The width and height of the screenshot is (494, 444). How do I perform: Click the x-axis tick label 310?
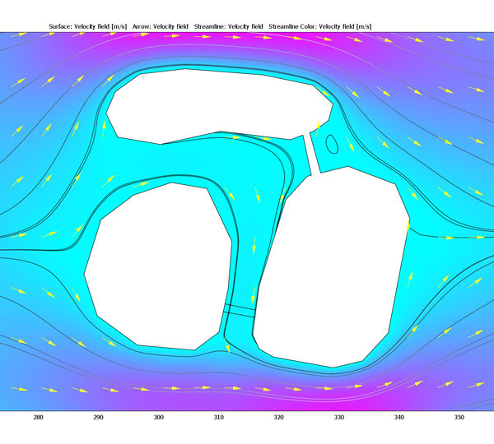[x=219, y=417]
